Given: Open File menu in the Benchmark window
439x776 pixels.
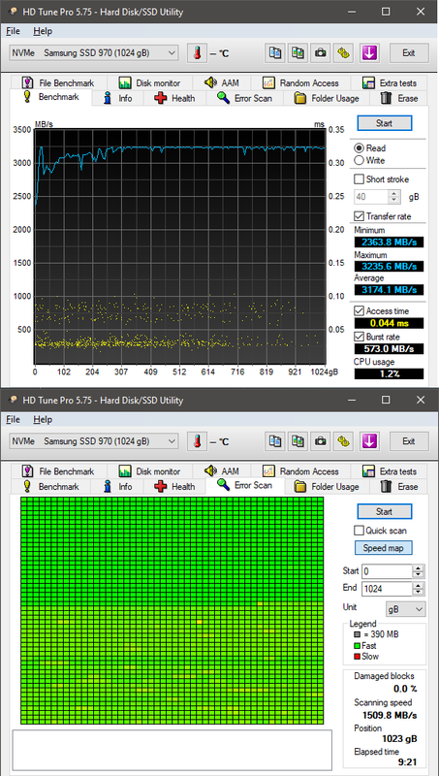Looking at the screenshot, I should (x=13, y=31).
